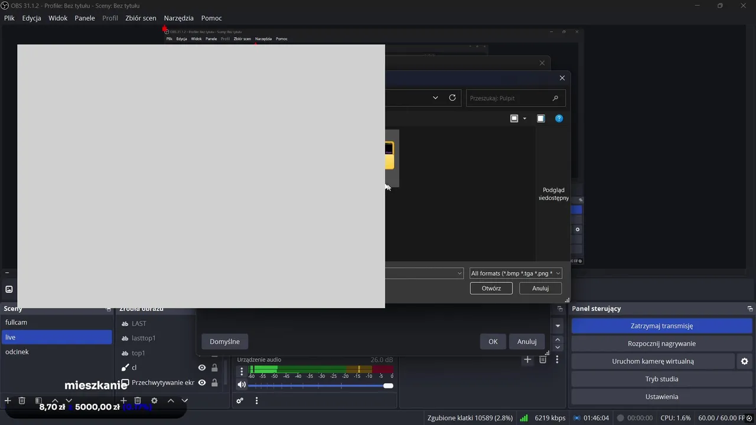
Task: Click Domyślne in properties dialog
Action: (224, 341)
